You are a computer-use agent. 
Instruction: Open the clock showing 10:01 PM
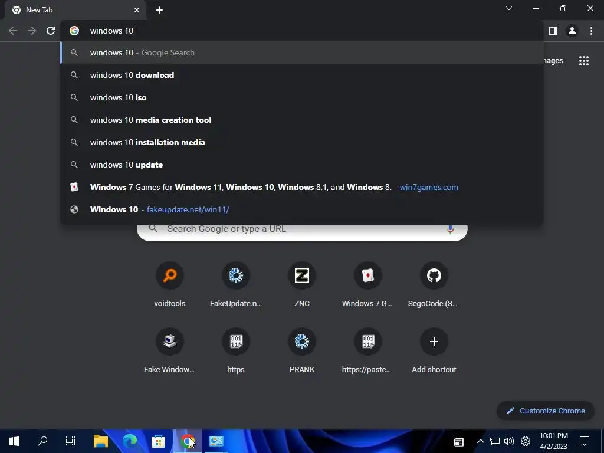click(553, 441)
